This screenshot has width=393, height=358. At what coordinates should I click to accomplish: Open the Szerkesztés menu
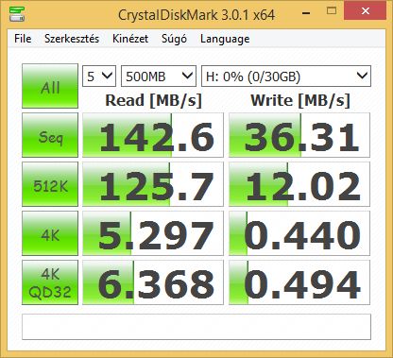click(72, 39)
